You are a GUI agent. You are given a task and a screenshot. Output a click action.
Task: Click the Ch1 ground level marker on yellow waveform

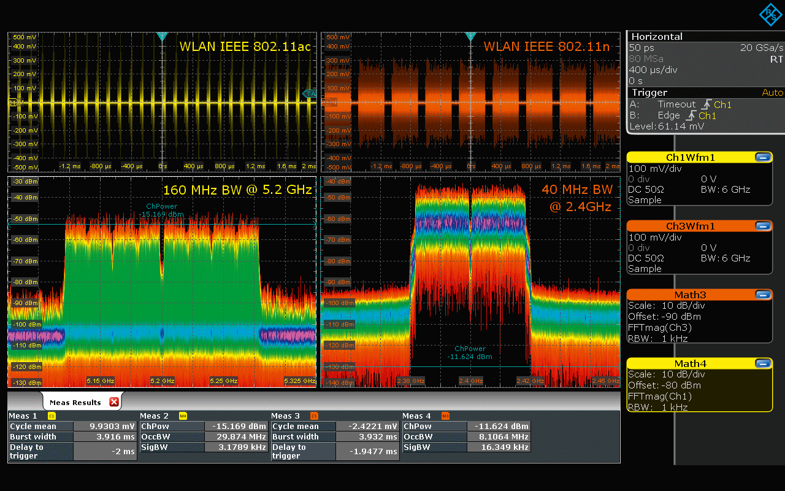pos(12,103)
